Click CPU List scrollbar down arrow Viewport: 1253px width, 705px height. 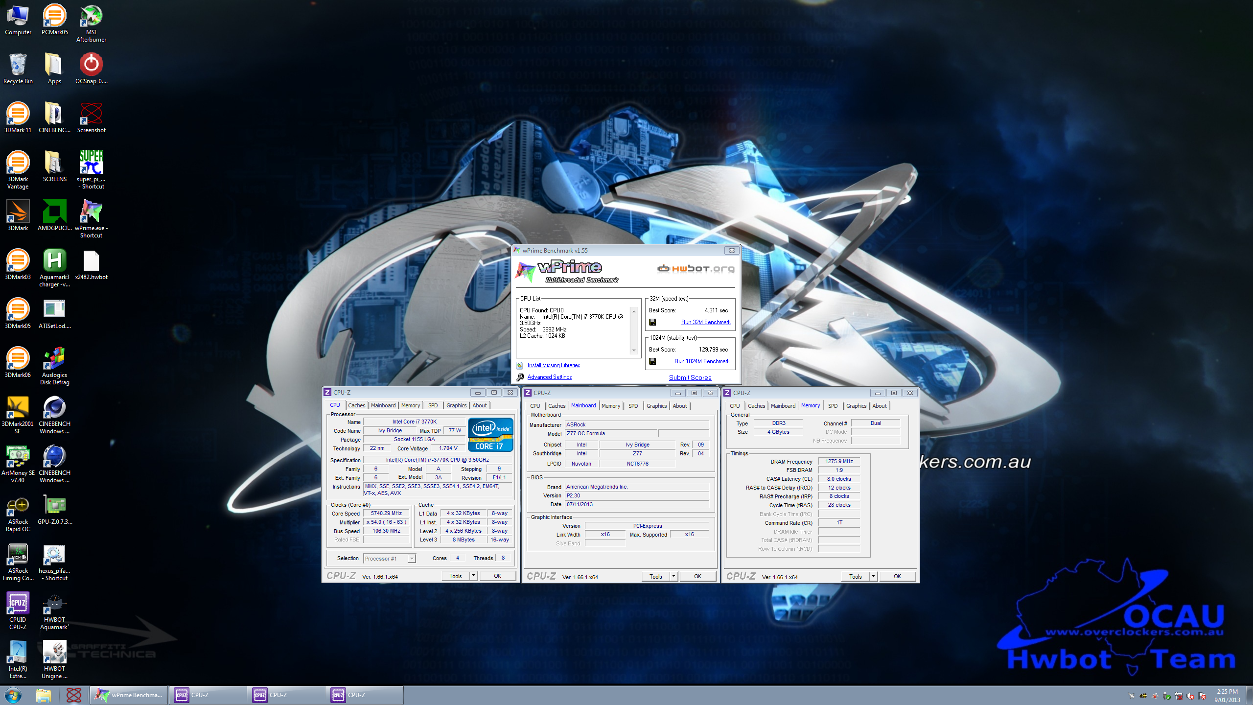click(634, 350)
